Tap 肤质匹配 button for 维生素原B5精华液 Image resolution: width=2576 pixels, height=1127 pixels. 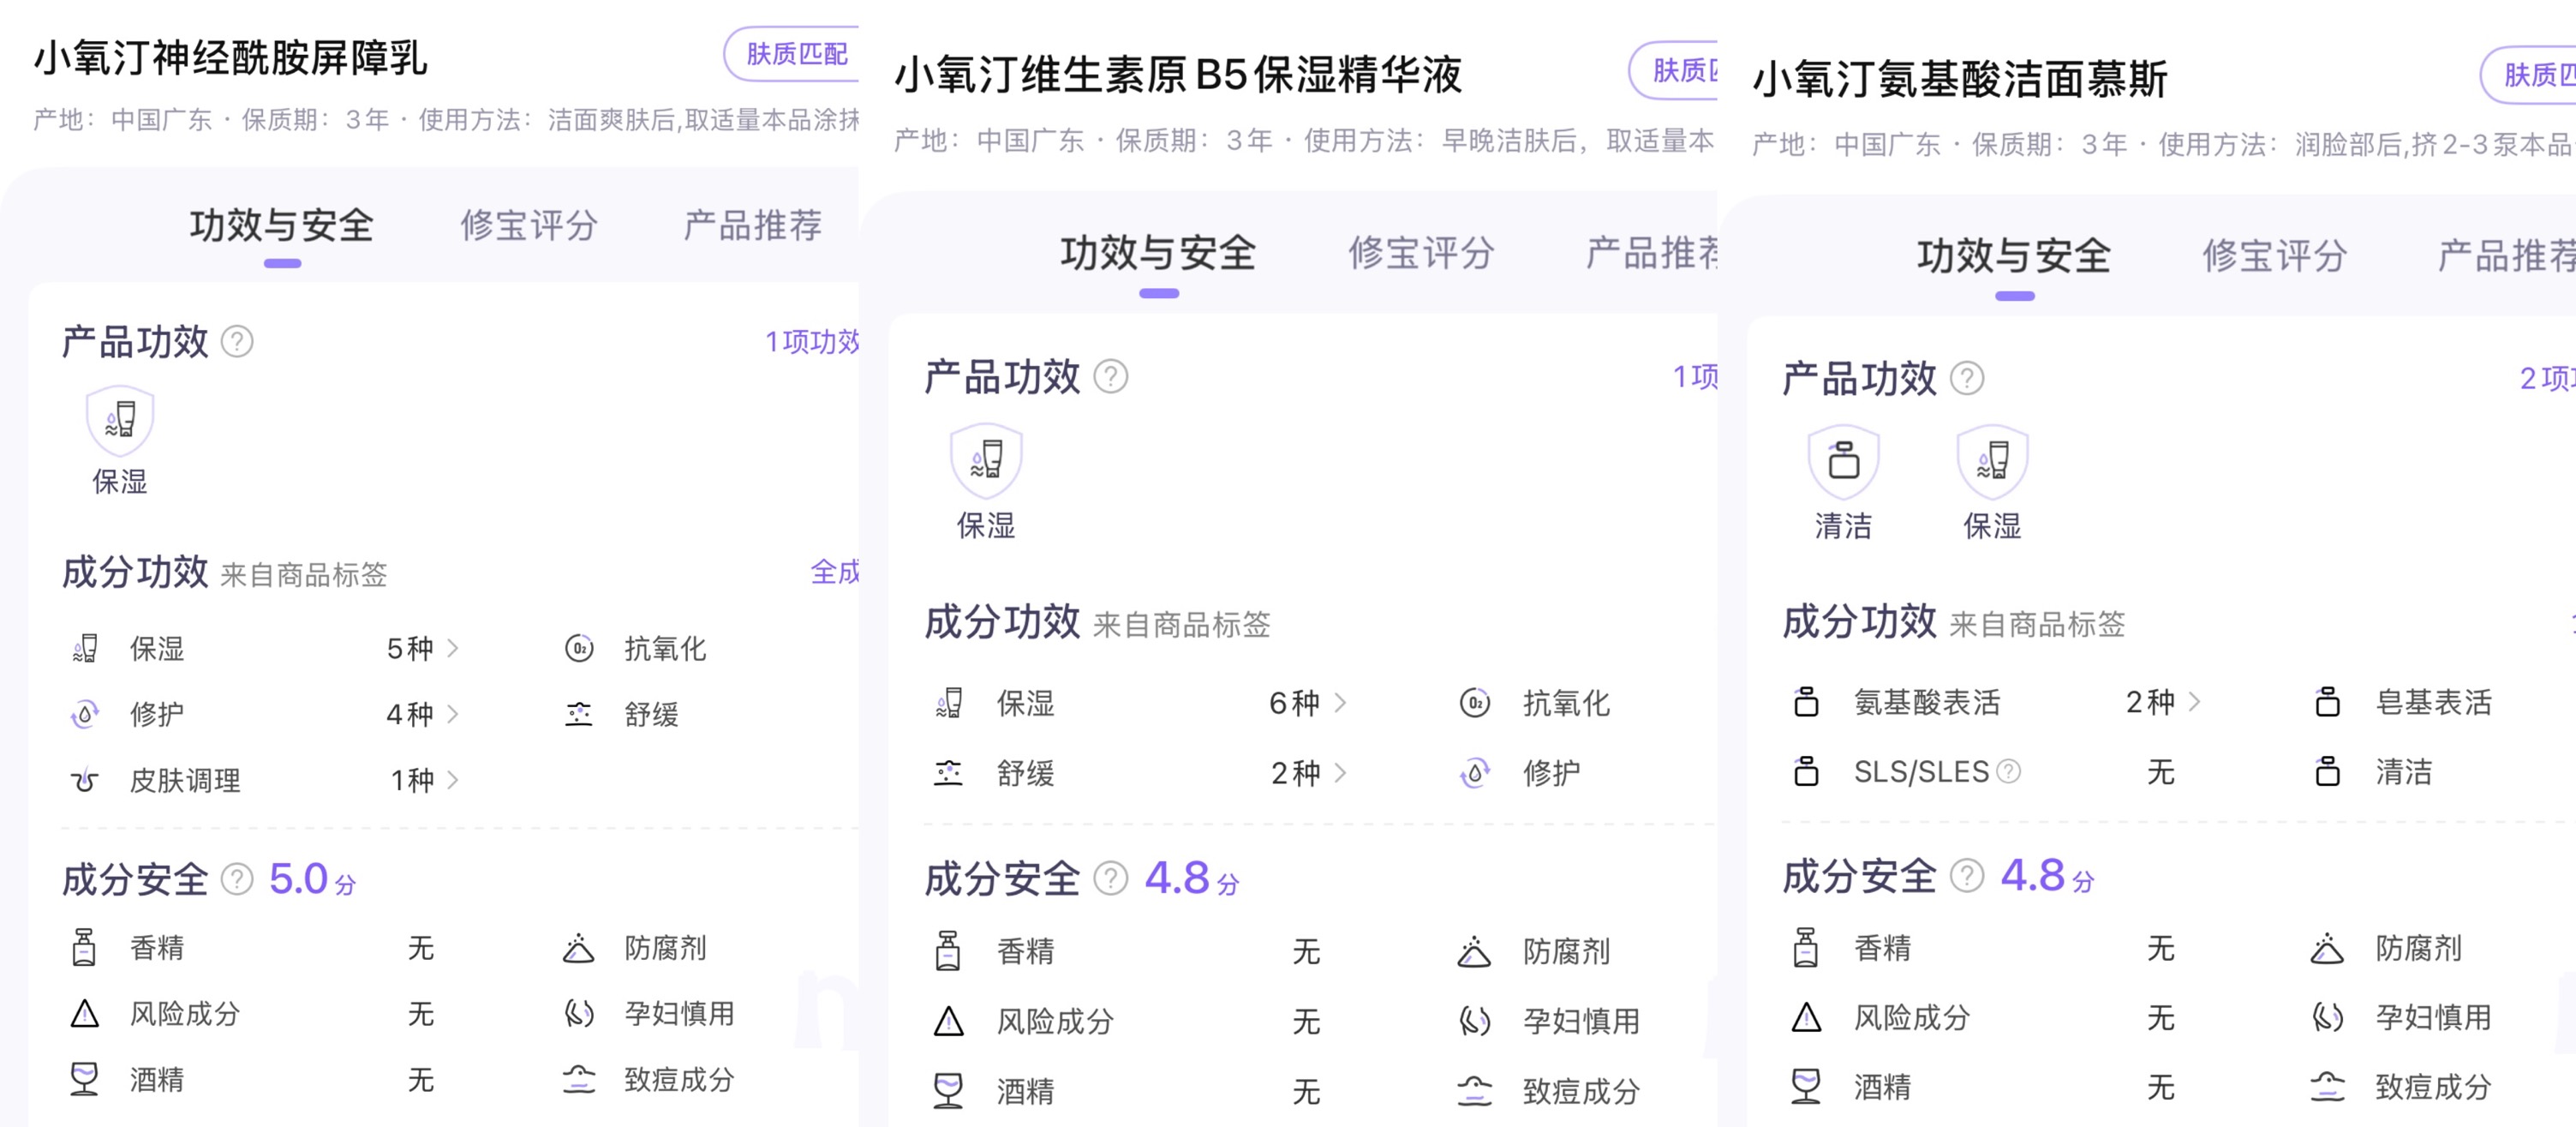(x=1673, y=71)
